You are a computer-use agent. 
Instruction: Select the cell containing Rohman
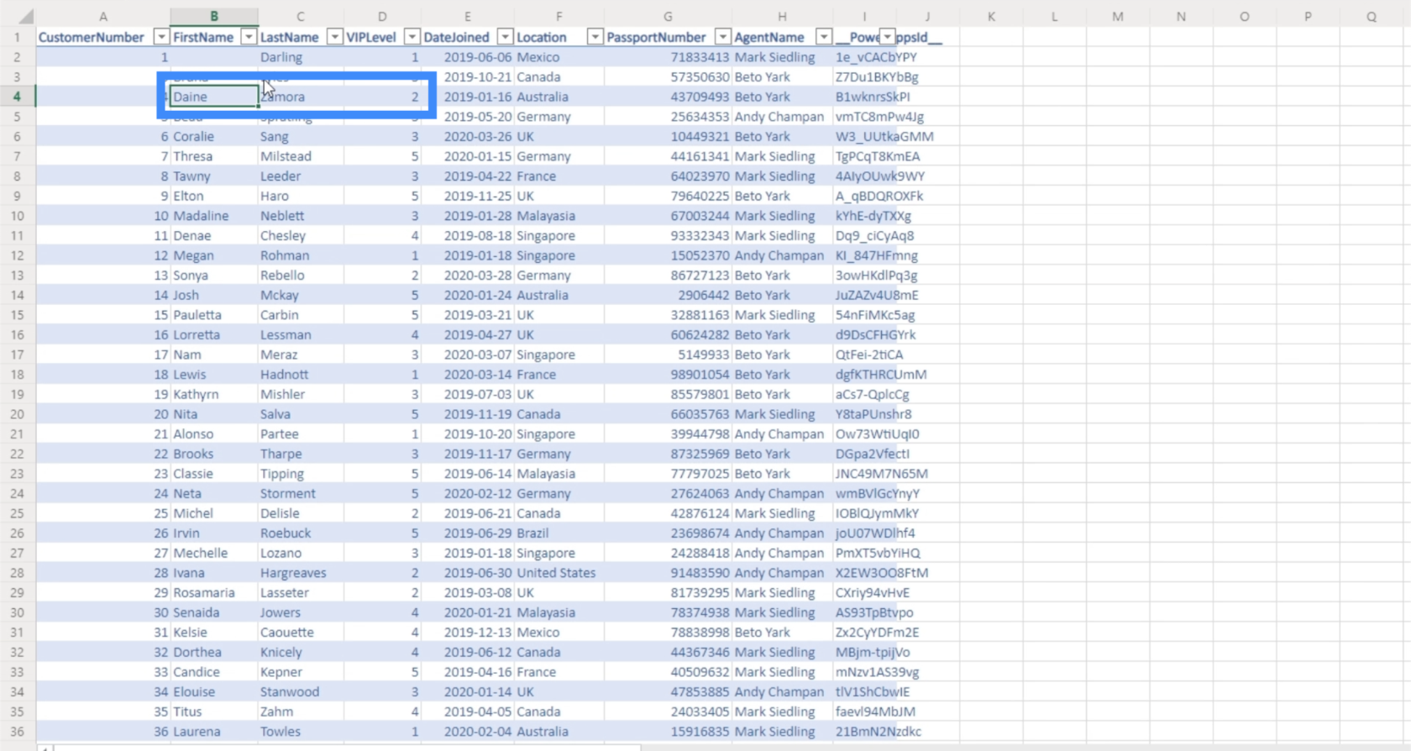tap(301, 255)
